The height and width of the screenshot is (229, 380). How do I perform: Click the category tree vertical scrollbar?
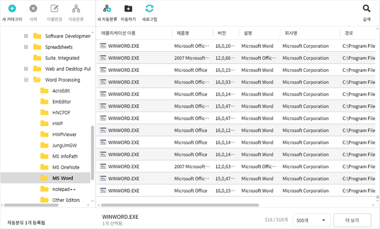(x=93, y=152)
